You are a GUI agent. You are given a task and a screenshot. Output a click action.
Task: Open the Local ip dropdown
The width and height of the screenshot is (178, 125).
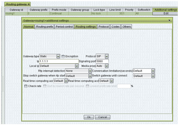click(x=76, y=66)
